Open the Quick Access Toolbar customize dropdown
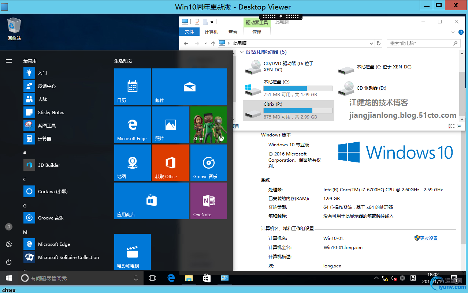Image resolution: width=468 pixels, height=293 pixels. click(212, 22)
